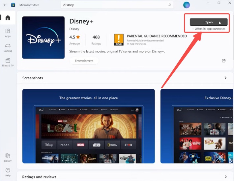Click the search box containing disney
234x181 pixels.
[x=117, y=5]
